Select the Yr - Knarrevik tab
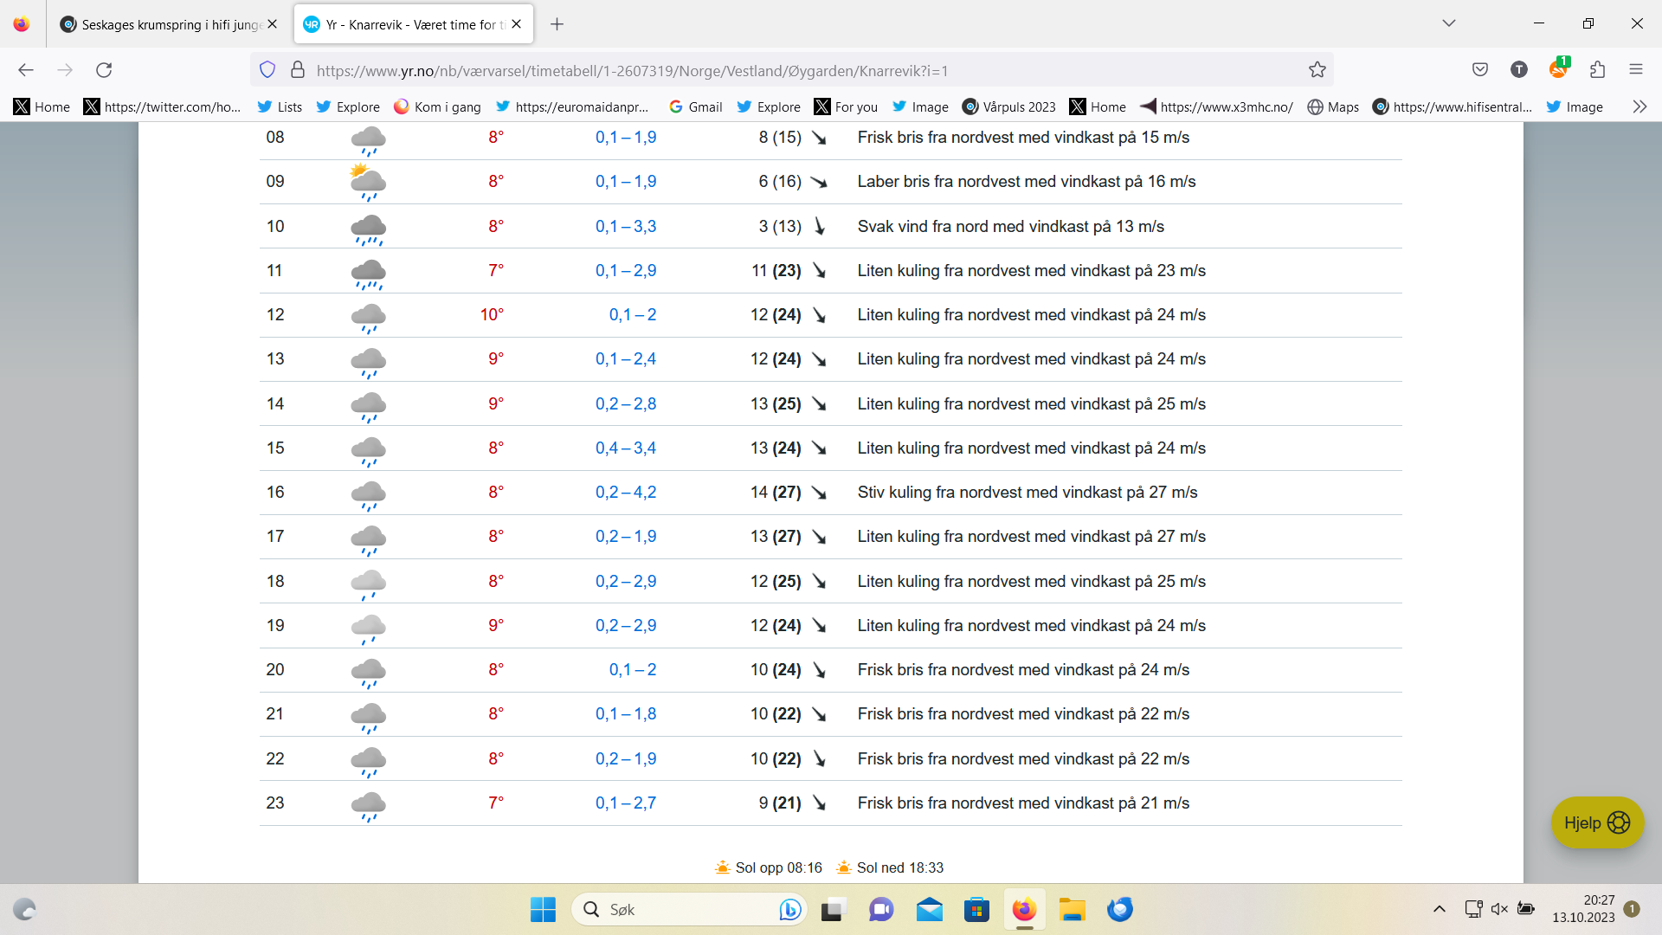1662x935 pixels. point(414,24)
